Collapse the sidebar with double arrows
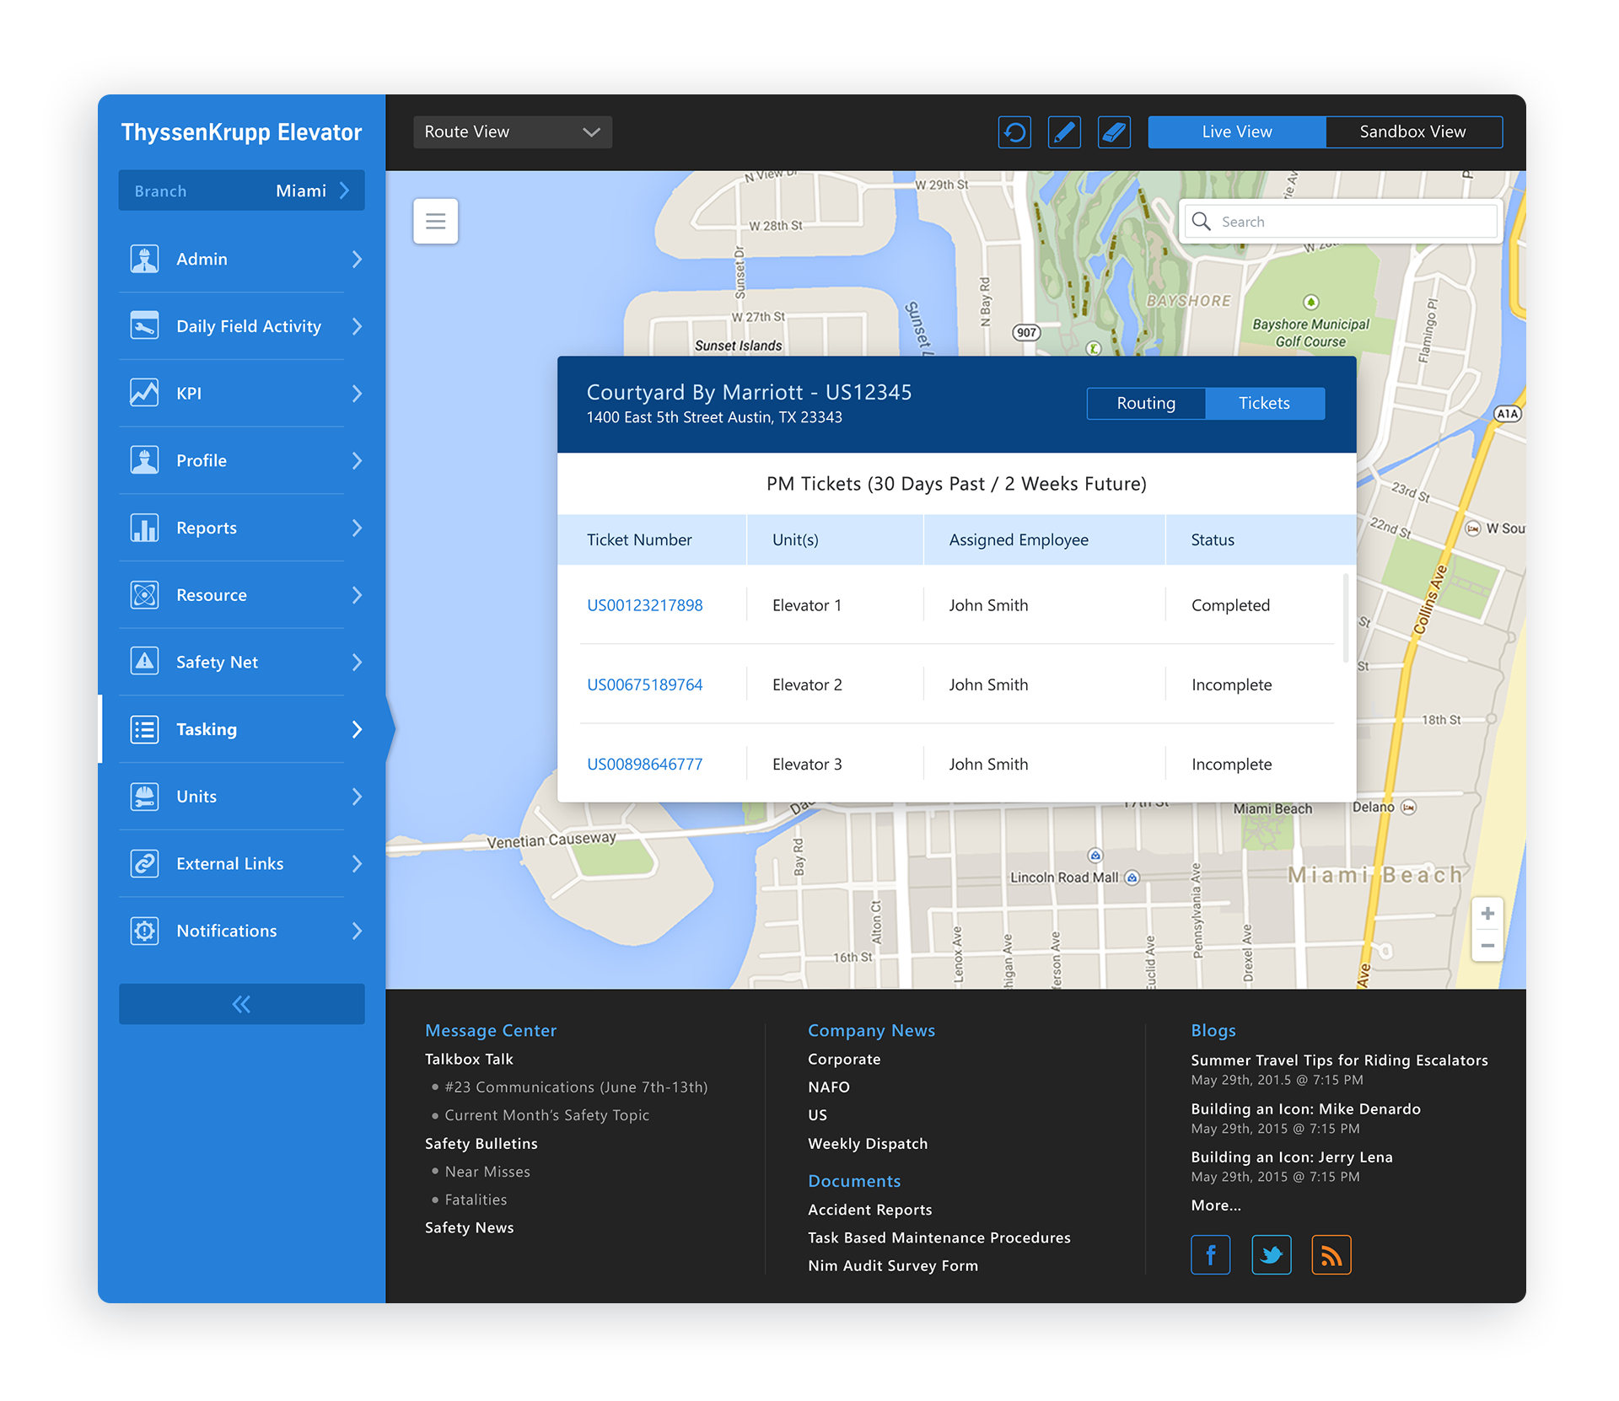The width and height of the screenshot is (1619, 1401). coord(242,1004)
